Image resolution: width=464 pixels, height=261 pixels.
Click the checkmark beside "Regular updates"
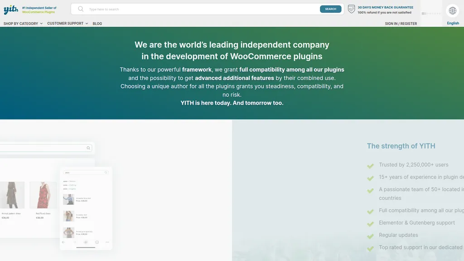tap(370, 236)
